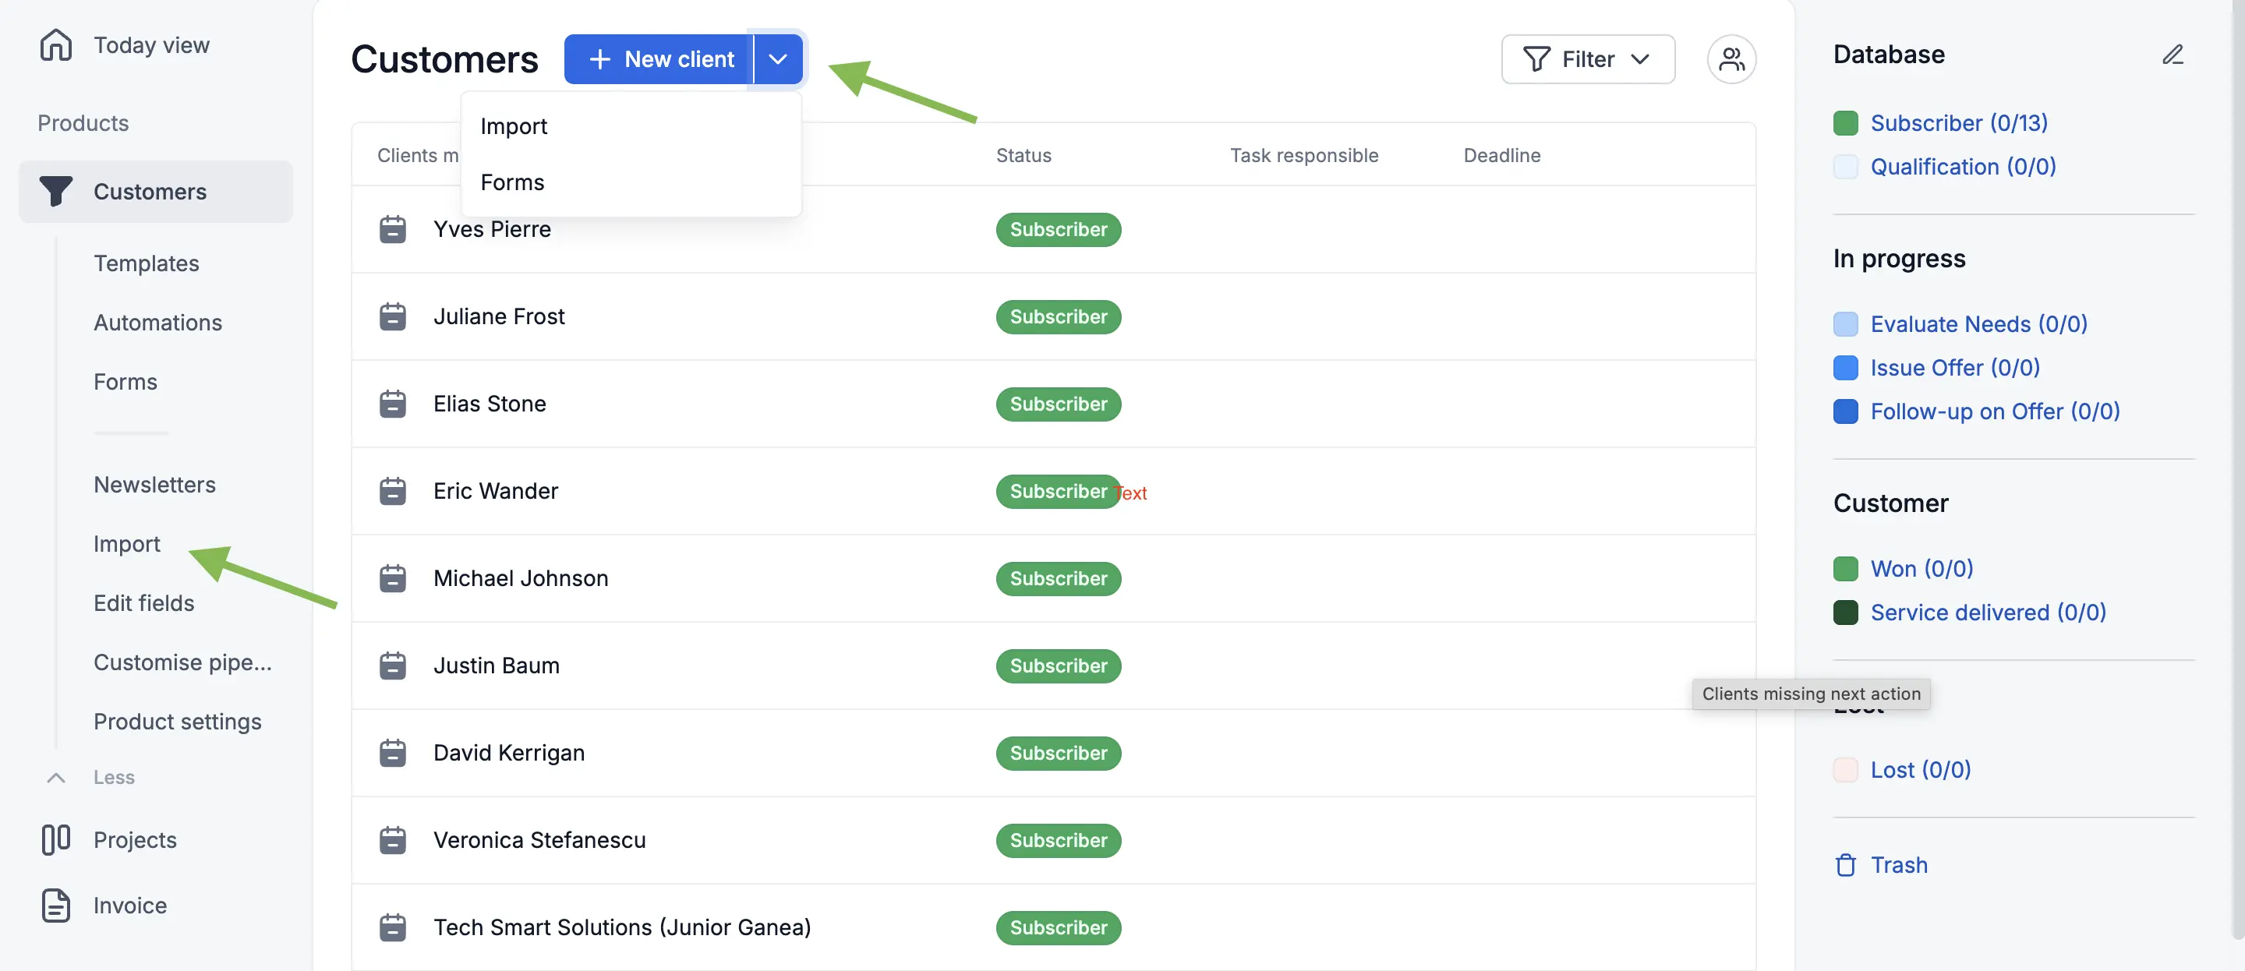Click the Filter funnel icon

pos(1536,58)
